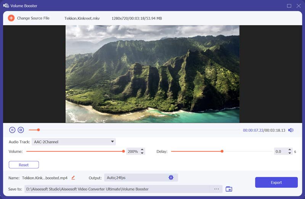
Task: Decrease volume with down stepper arrow
Action: [142, 153]
